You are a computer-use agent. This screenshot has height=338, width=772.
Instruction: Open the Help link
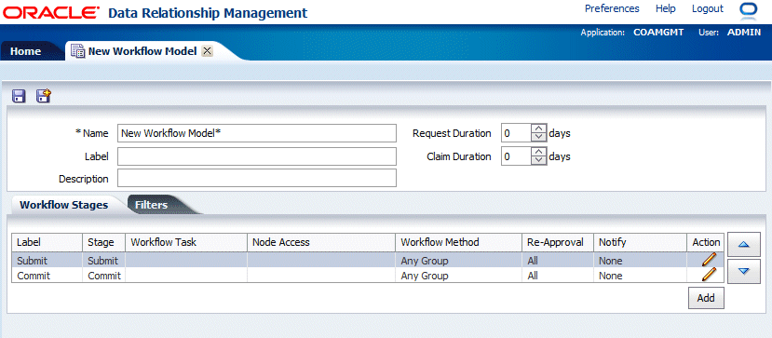click(666, 8)
